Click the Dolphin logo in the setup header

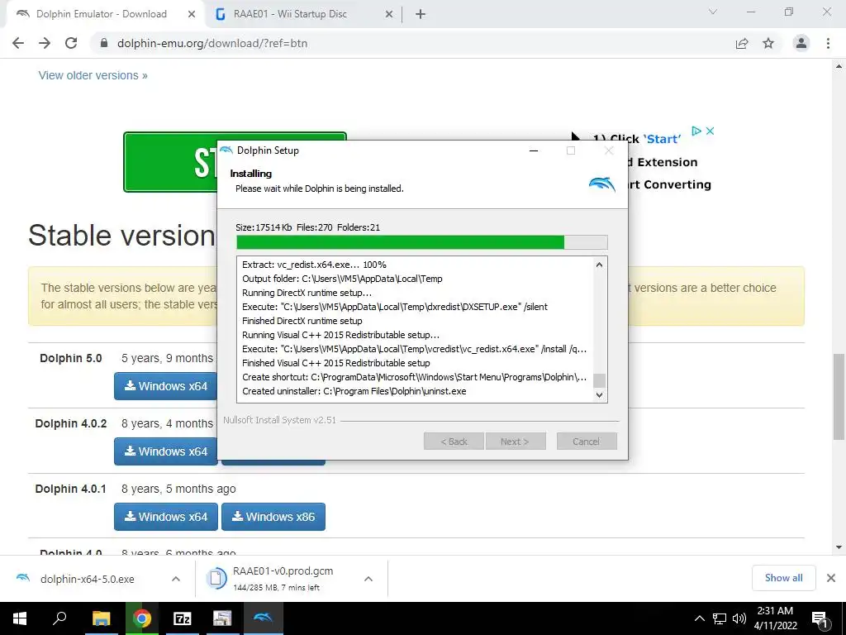pyautogui.click(x=601, y=184)
